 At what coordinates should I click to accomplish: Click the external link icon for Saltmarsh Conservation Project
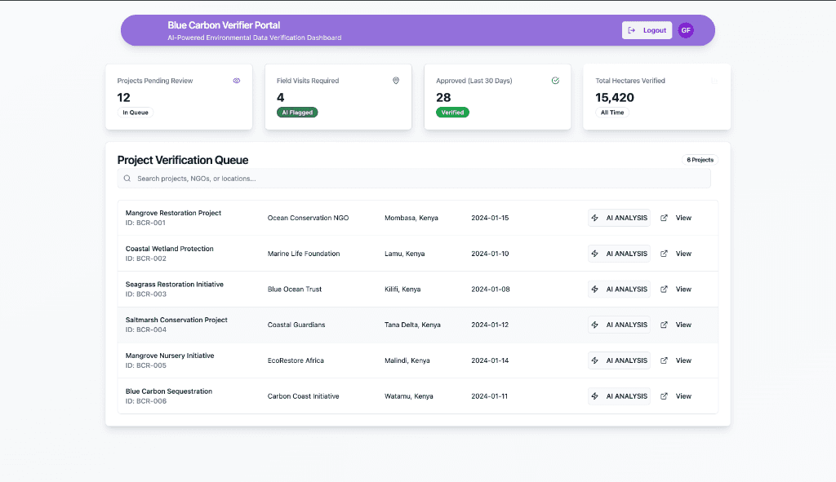click(664, 325)
